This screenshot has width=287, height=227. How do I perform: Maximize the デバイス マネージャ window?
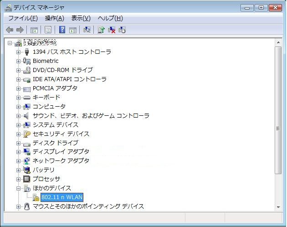click(x=261, y=8)
